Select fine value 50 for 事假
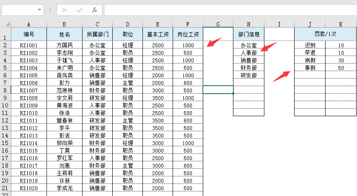Viewport: 357px width, 196px height. (341, 68)
